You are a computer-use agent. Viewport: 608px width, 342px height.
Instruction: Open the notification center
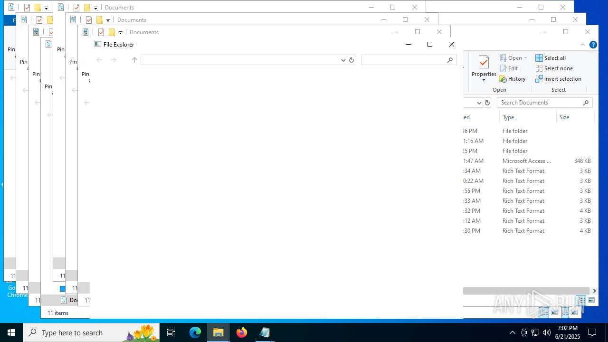[x=592, y=332]
